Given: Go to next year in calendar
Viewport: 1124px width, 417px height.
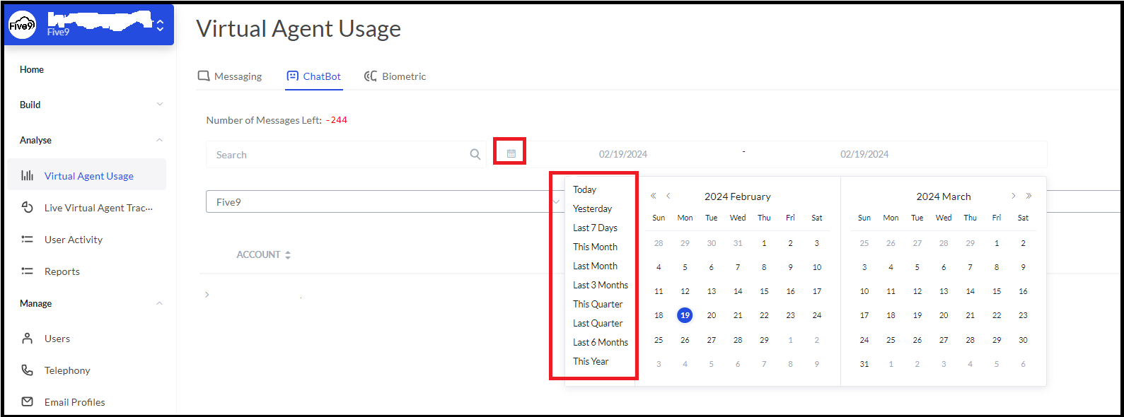Looking at the screenshot, I should click(x=1029, y=196).
